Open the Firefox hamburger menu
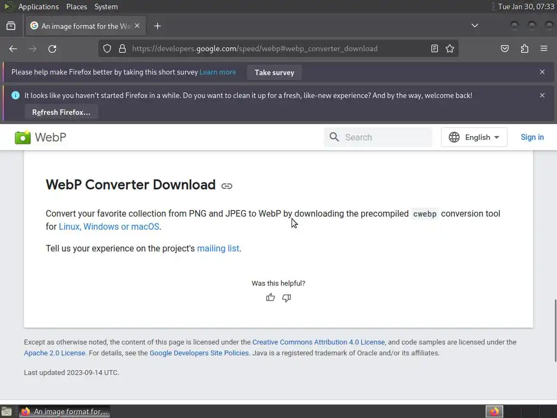Image resolution: width=557 pixels, height=418 pixels. [x=544, y=48]
